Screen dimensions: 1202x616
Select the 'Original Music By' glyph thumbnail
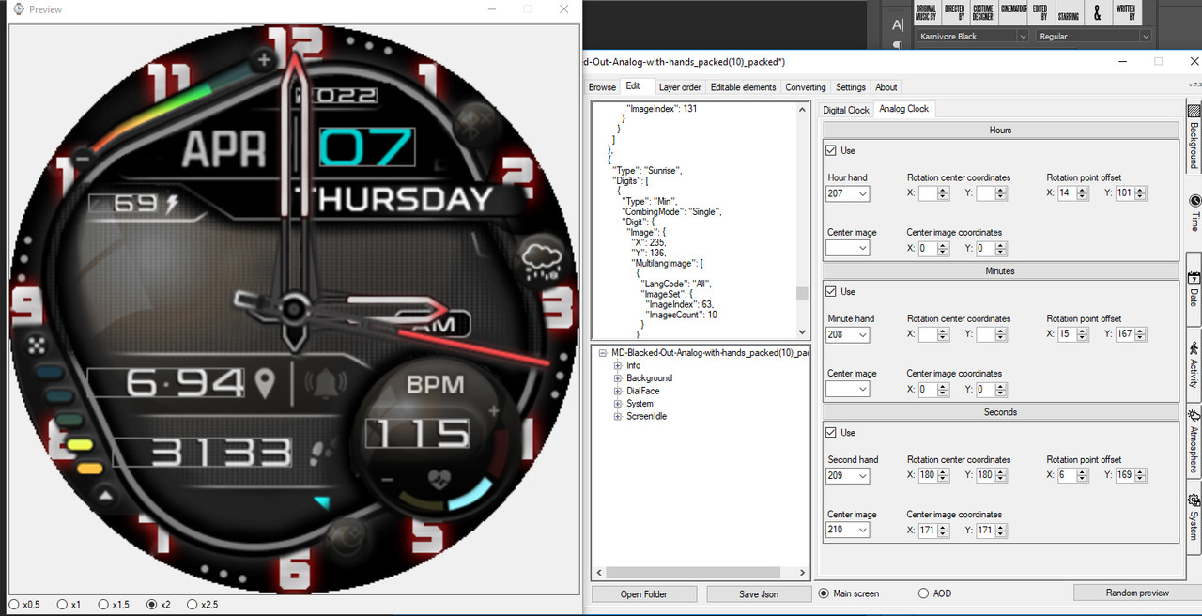click(x=926, y=12)
